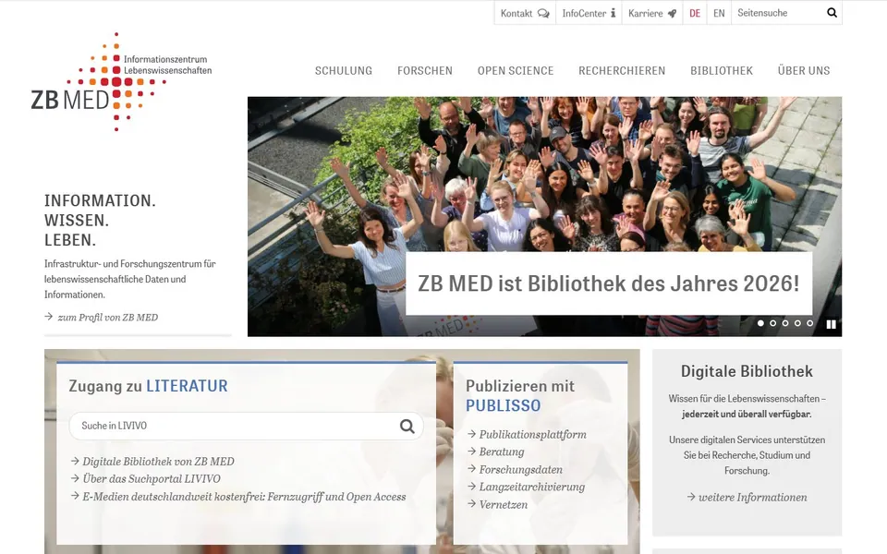Open the BIBLIOTHEK menu
The width and height of the screenshot is (887, 554).
(722, 71)
